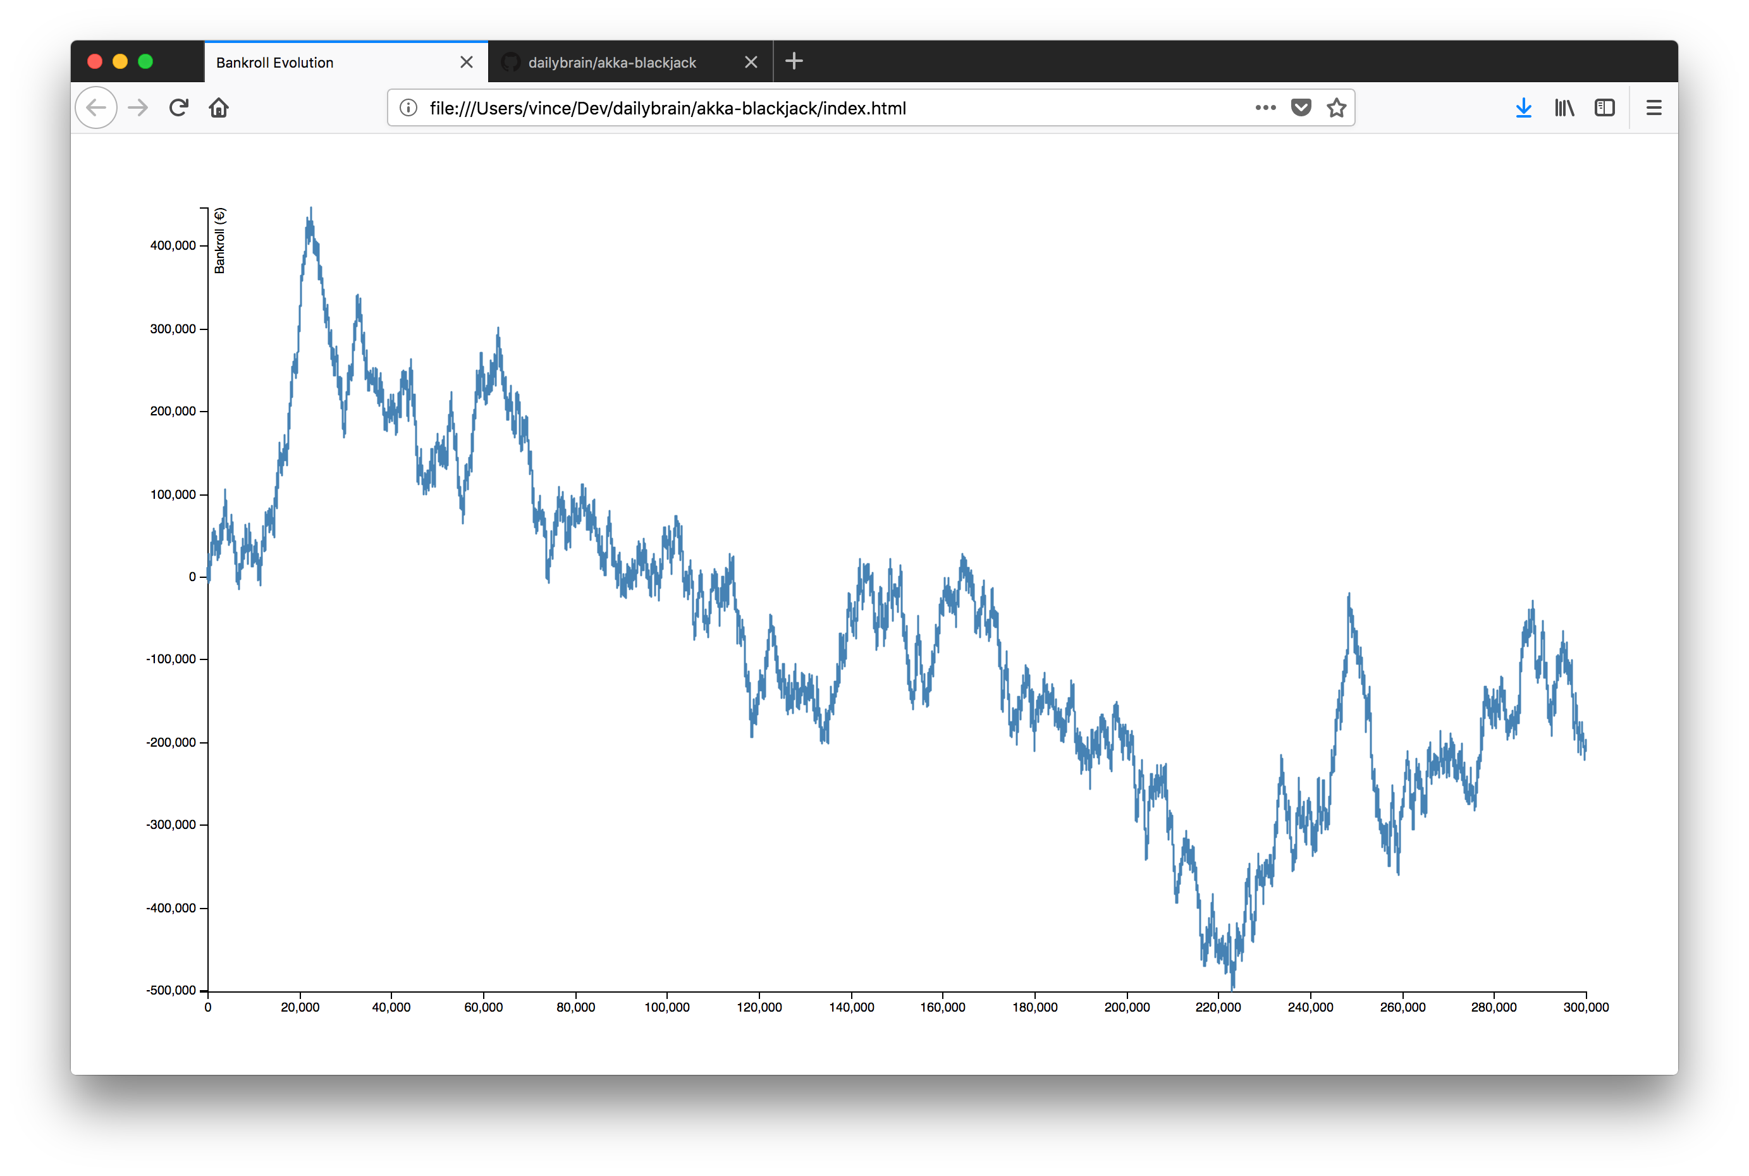The width and height of the screenshot is (1749, 1176).
Task: Reload the current page
Action: (178, 108)
